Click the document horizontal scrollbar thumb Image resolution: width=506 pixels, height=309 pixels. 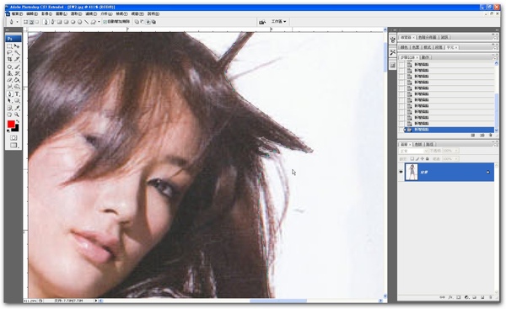278,301
